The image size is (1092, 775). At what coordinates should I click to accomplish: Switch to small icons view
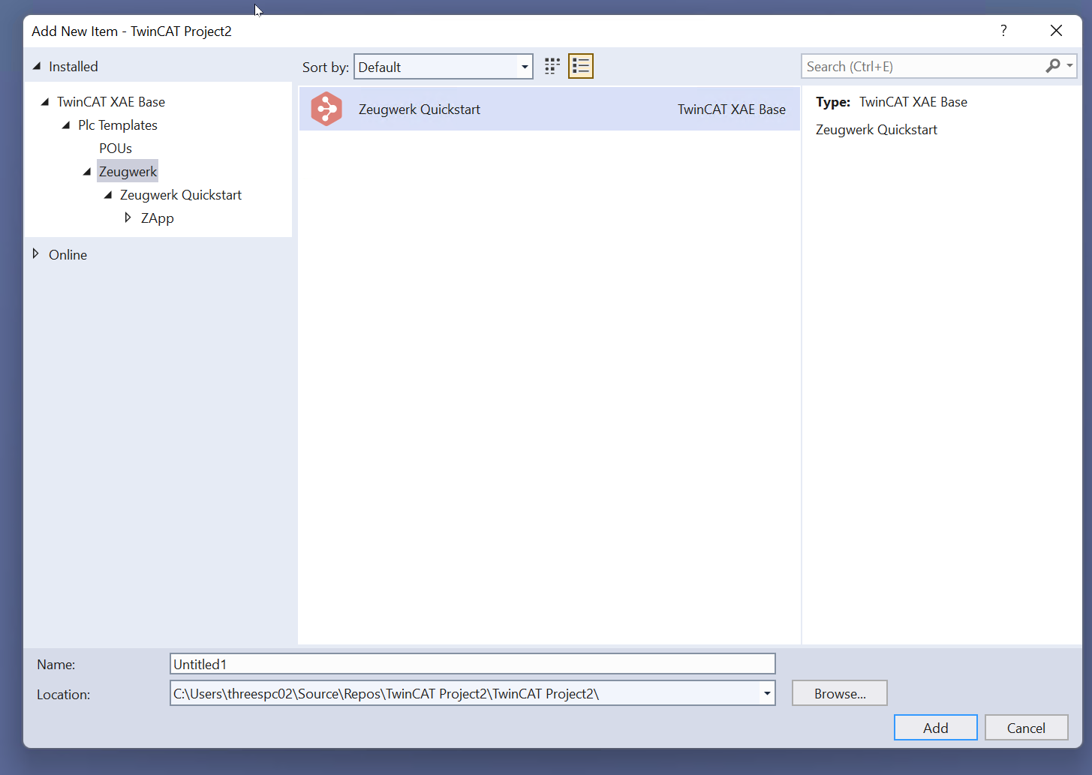(x=552, y=67)
